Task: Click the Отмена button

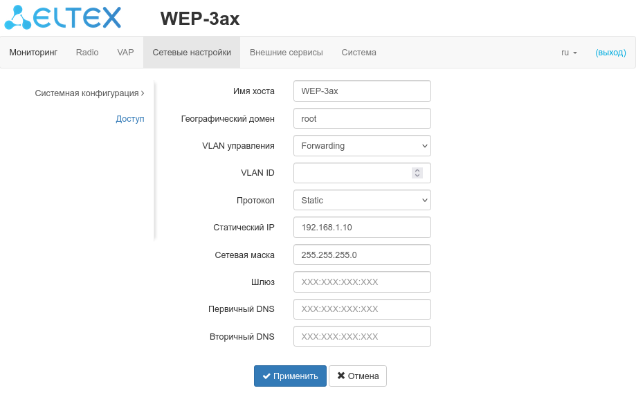Action: pyautogui.click(x=358, y=376)
